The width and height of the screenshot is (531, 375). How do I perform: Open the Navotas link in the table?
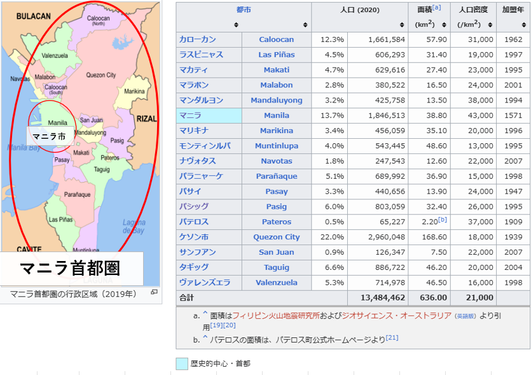point(277,161)
